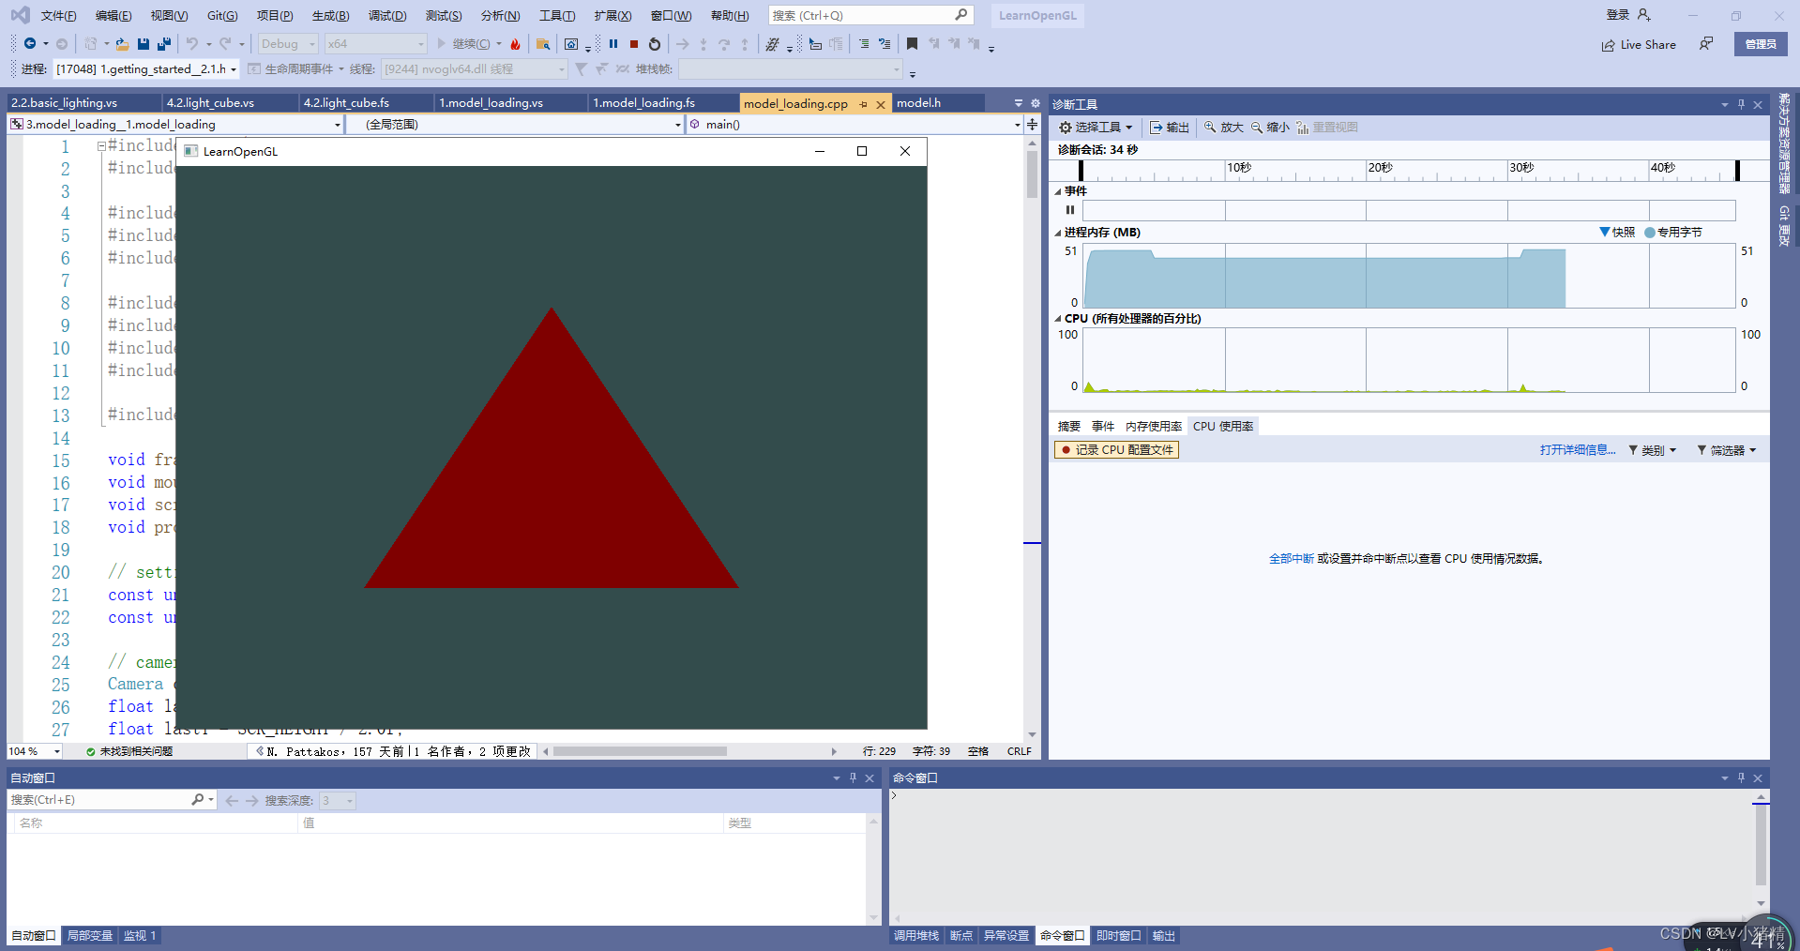Screen dimensions: 1800x951
Task: Click the account sign-in person icon
Action: click(x=1643, y=15)
